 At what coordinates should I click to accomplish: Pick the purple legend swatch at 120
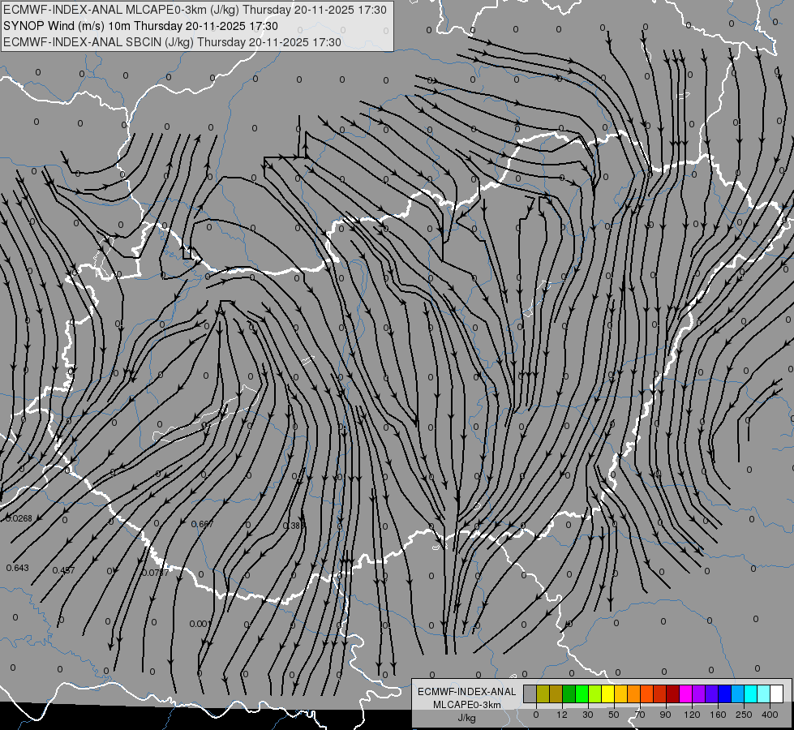coord(699,693)
